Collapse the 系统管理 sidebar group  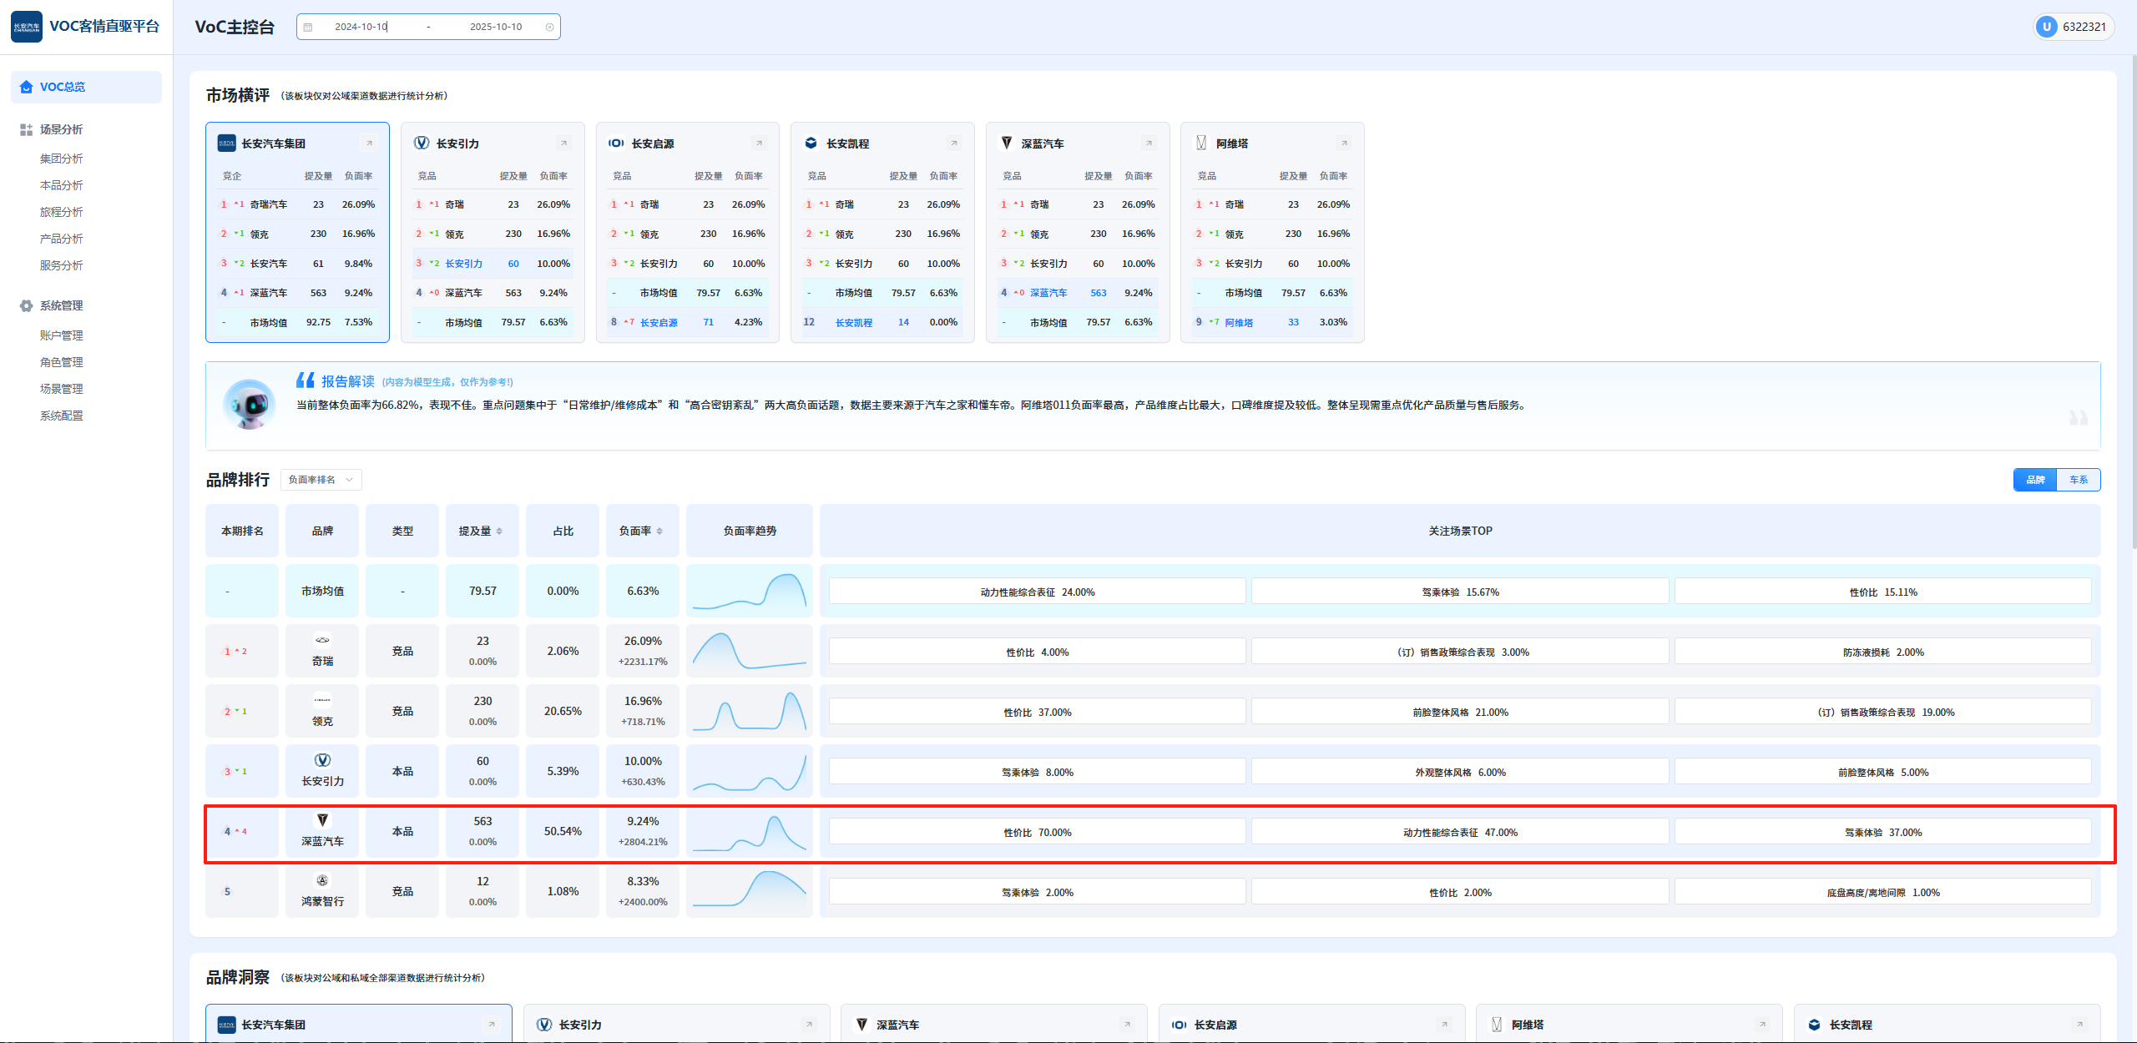click(62, 305)
